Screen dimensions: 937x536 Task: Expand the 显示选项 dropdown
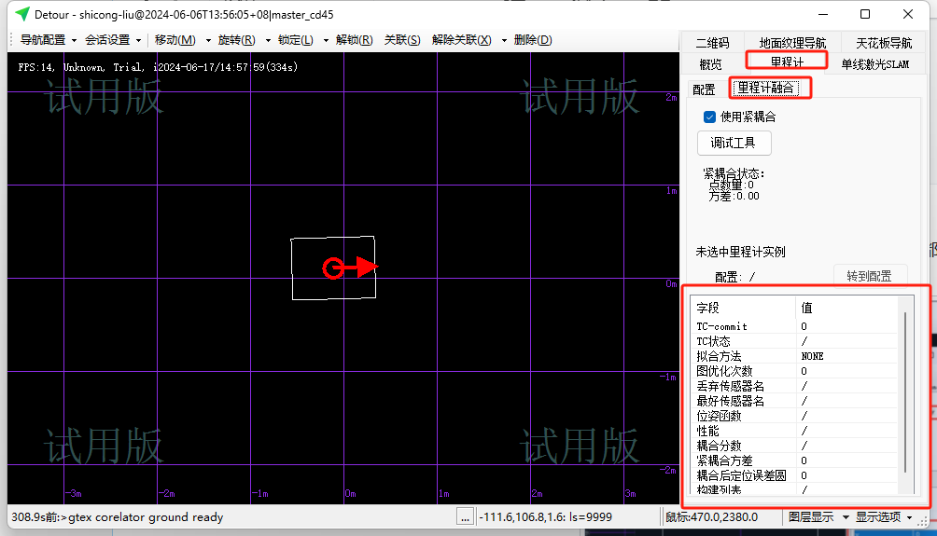[885, 516]
